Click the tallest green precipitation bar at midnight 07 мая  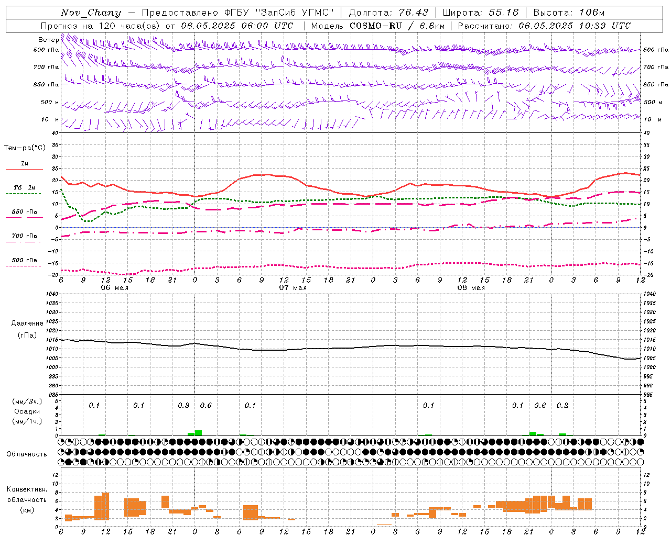click(x=198, y=433)
